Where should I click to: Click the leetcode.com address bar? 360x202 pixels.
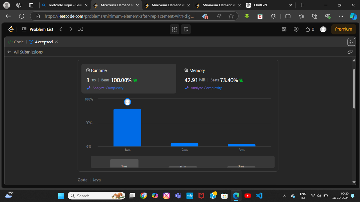click(119, 16)
